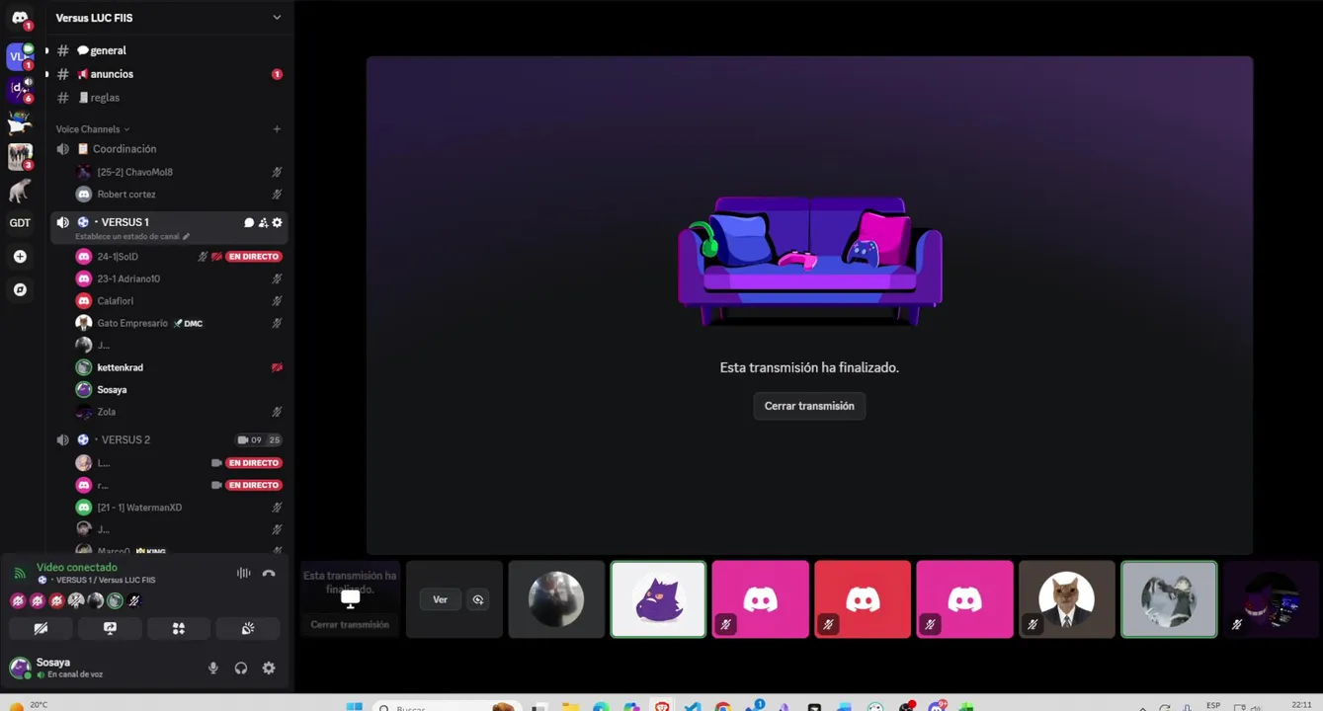The image size is (1323, 711).
Task: Click the Brave browser taskbar icon
Action: click(x=662, y=706)
